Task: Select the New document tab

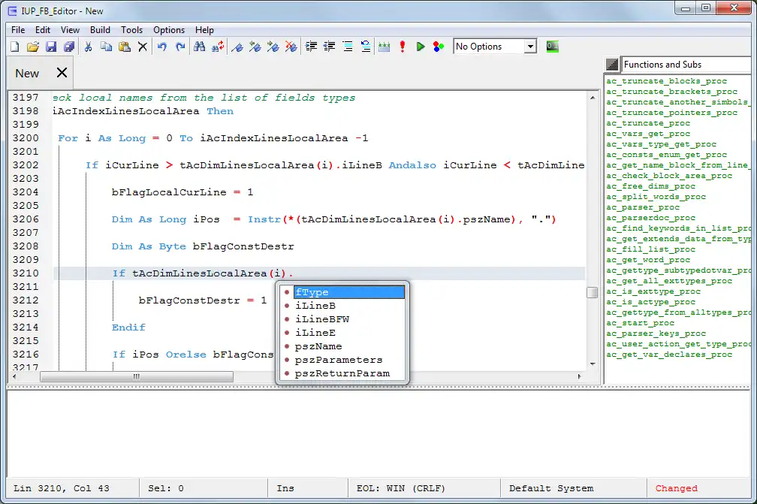Action: (27, 73)
